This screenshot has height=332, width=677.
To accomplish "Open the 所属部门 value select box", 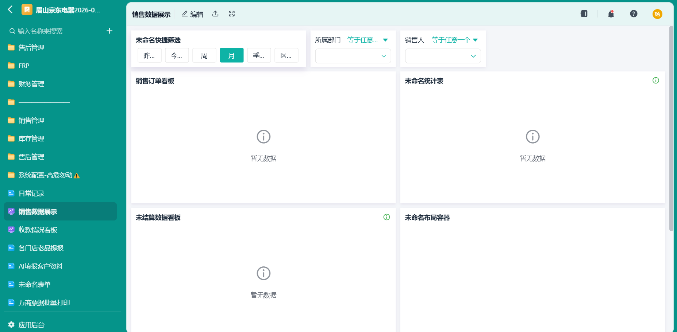I will pos(353,56).
